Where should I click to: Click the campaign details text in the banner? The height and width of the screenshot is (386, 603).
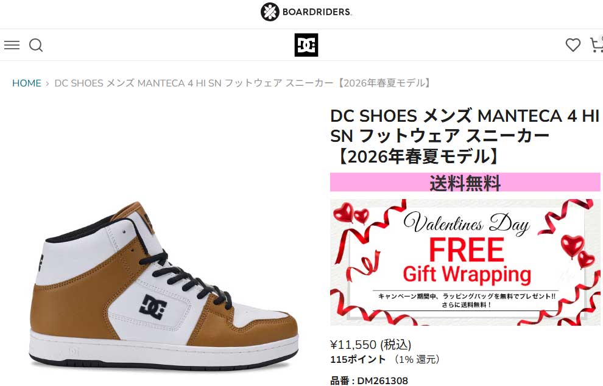point(467,300)
